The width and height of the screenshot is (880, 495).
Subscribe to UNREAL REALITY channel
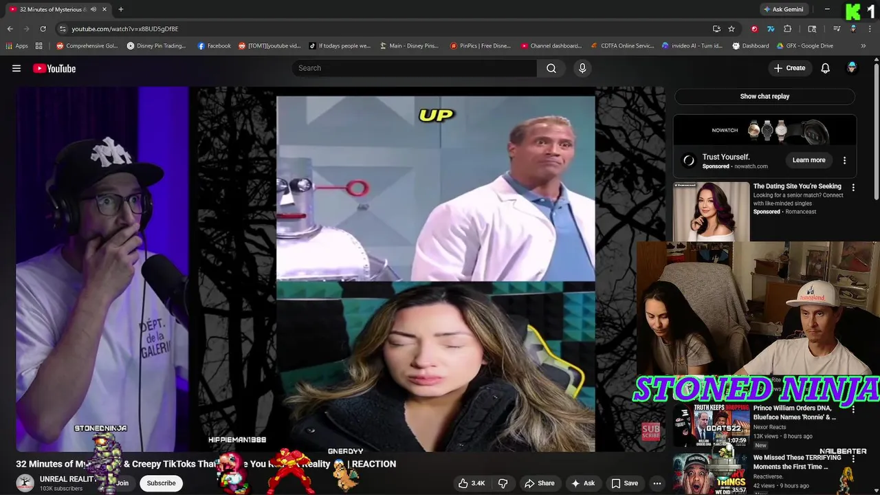pos(161,483)
